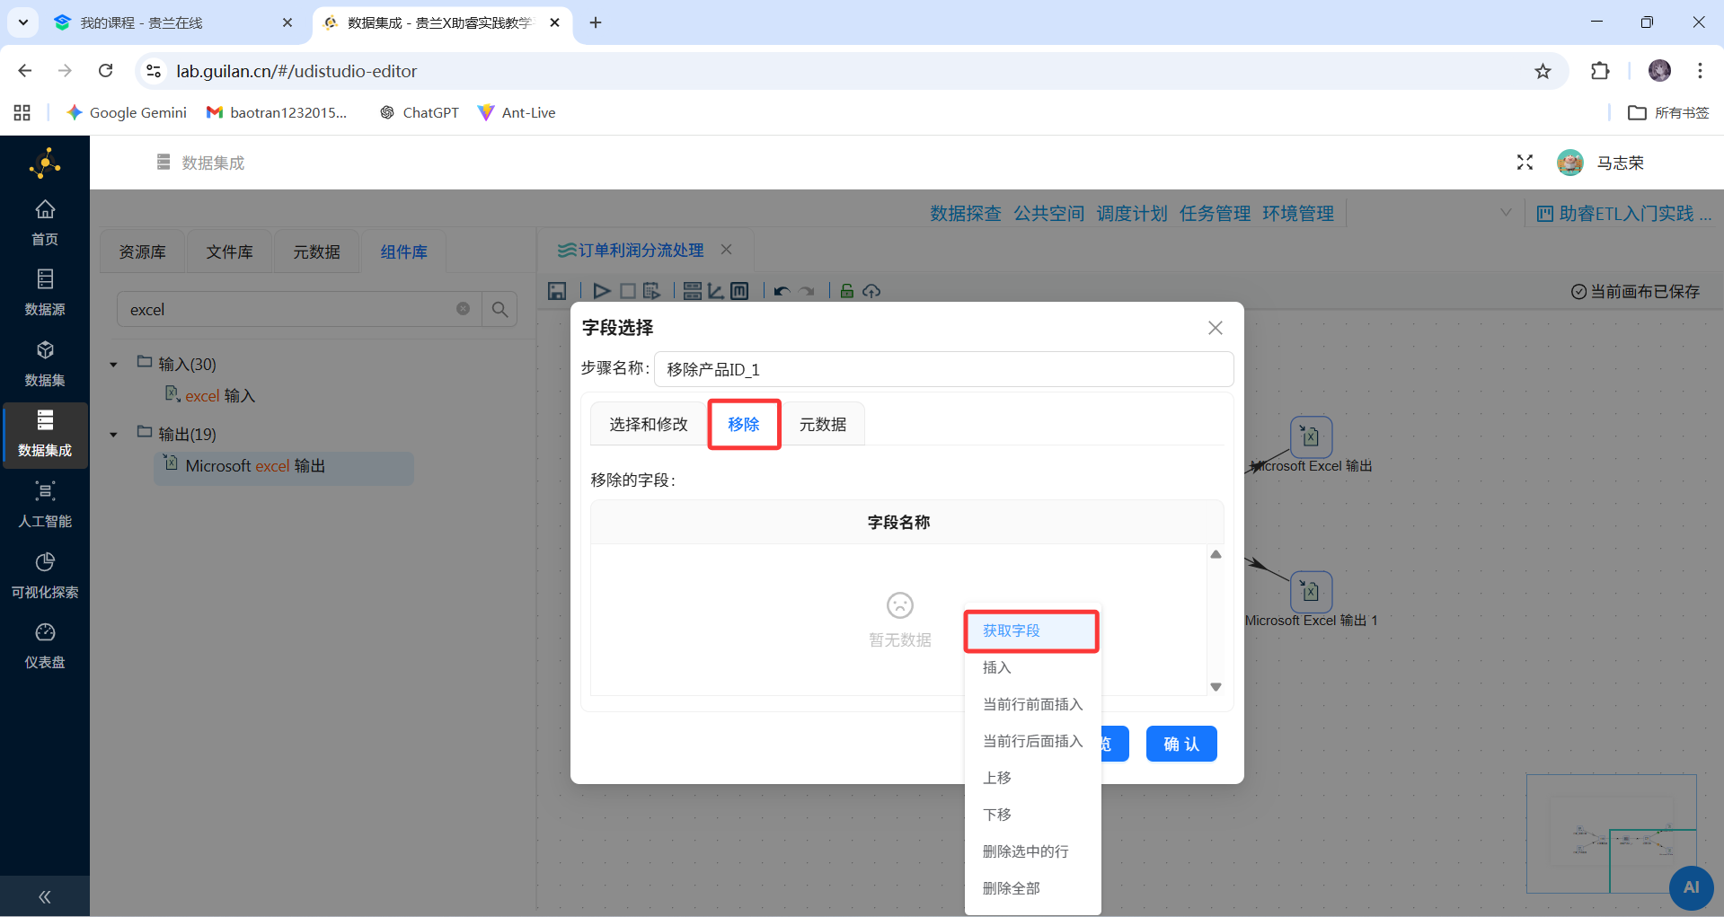Open the browser tab list dropdown

pyautogui.click(x=22, y=22)
